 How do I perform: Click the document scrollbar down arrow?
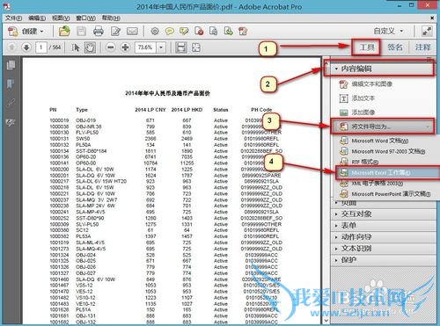tap(326, 321)
